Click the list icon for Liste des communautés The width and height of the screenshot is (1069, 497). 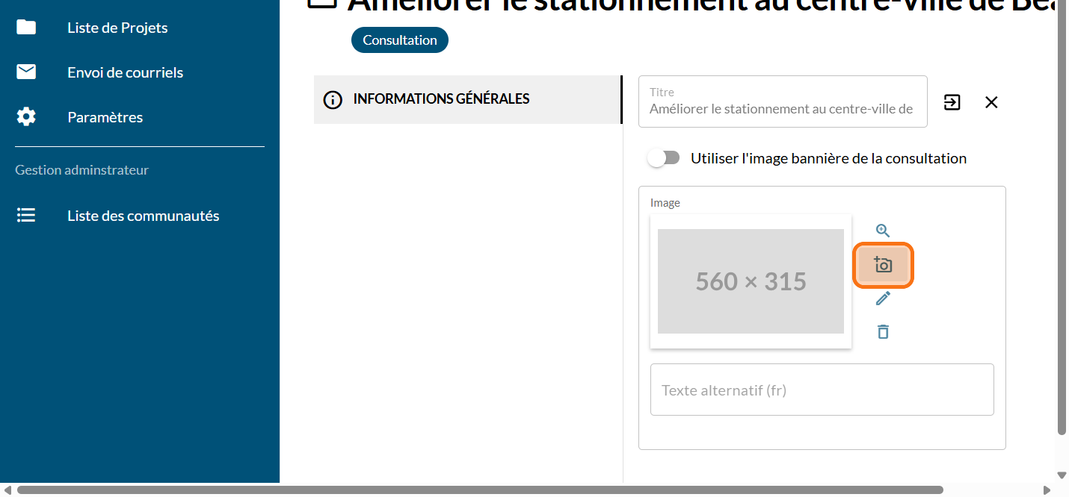tap(26, 216)
